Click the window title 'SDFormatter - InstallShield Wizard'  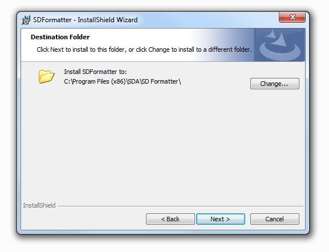point(86,20)
